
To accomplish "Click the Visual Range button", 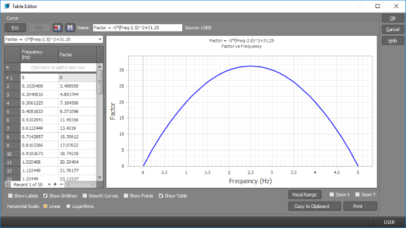I will coord(305,195).
